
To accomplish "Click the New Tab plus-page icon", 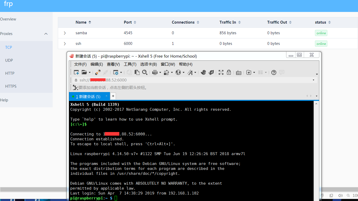I will [x=249, y=72].
